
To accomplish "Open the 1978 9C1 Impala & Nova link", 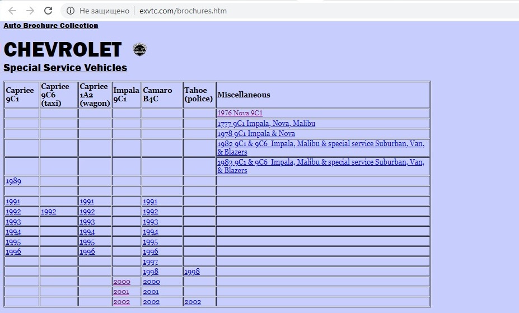I will 256,134.
